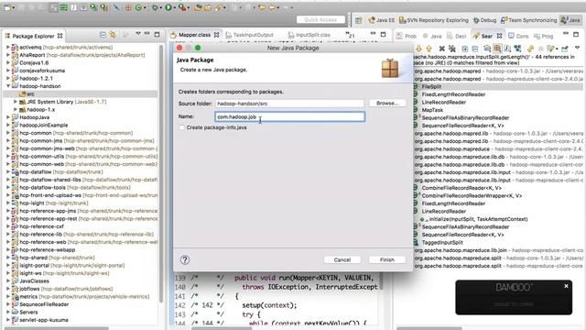This screenshot has height=330, width=586.
Task: Show the hidden editor tabs list
Action: click(x=350, y=35)
